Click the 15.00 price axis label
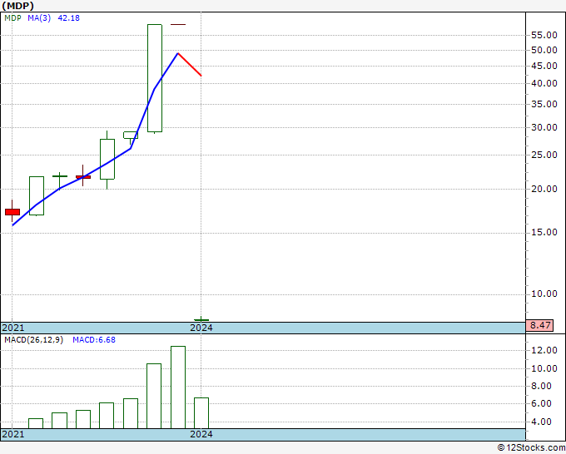 point(544,232)
